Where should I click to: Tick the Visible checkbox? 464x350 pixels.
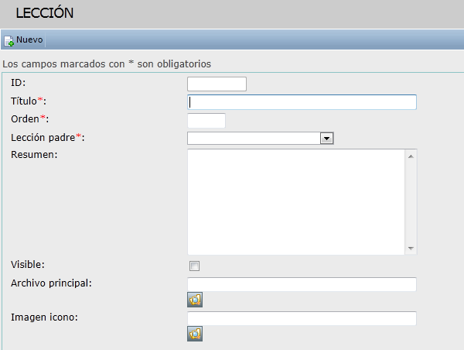click(x=194, y=266)
